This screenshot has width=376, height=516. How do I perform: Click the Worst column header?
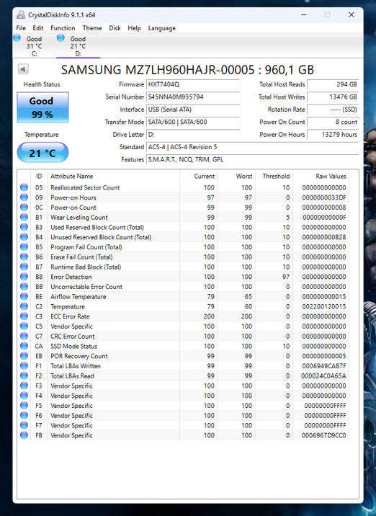(x=244, y=176)
